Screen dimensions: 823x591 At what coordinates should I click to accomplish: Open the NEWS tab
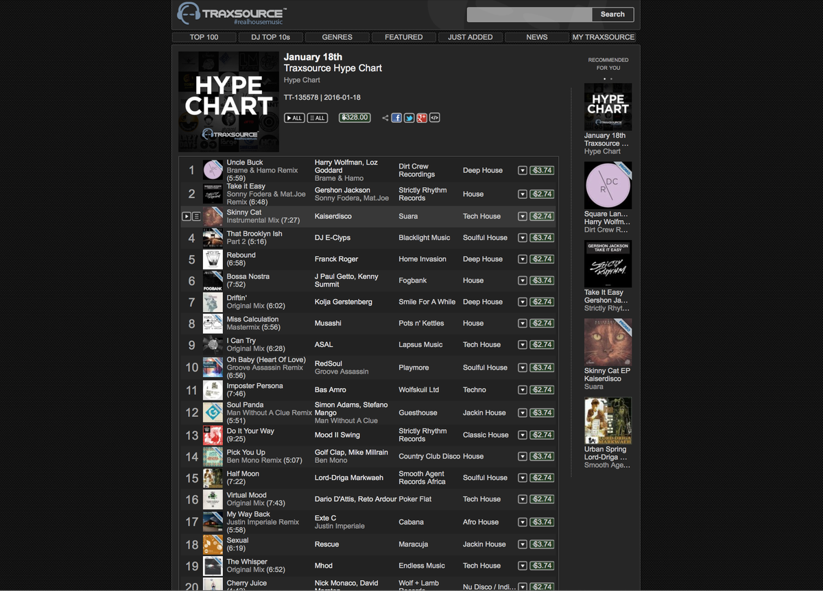click(x=537, y=37)
